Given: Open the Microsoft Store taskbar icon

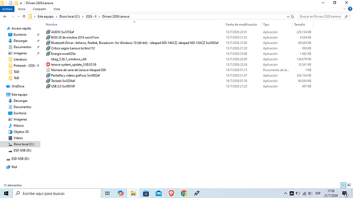Looking at the screenshot, I should 146,193.
